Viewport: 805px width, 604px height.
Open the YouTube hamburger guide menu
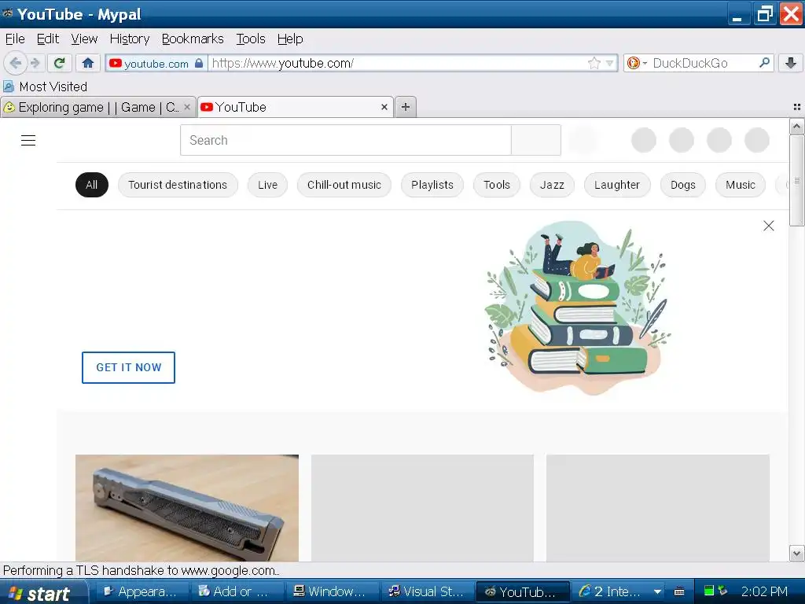tap(28, 140)
